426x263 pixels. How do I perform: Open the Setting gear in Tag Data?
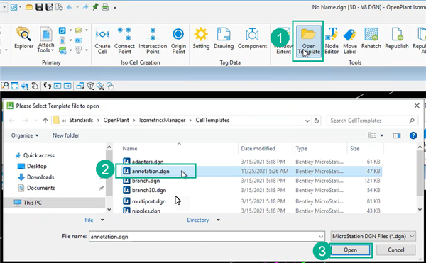(x=201, y=38)
